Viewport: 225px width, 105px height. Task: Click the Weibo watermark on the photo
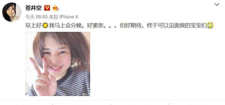pyautogui.click(x=85, y=94)
